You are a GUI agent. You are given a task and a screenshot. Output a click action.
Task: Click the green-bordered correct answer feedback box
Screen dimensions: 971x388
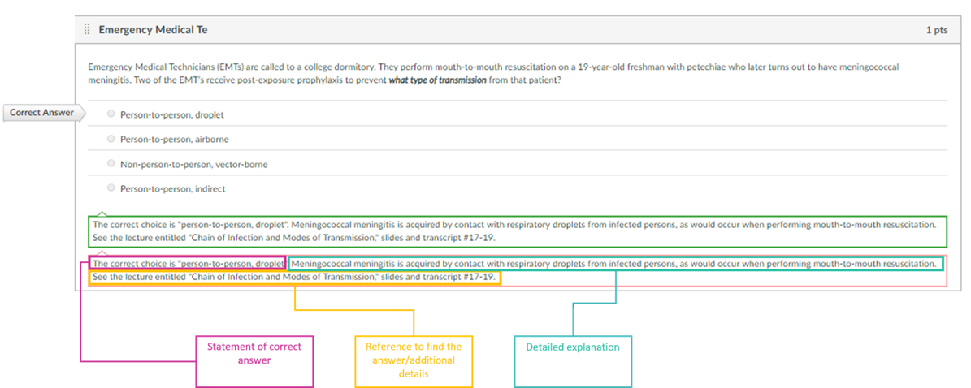click(518, 231)
